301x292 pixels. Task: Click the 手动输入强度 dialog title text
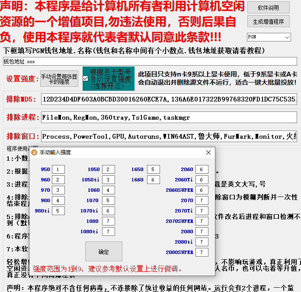55,152
